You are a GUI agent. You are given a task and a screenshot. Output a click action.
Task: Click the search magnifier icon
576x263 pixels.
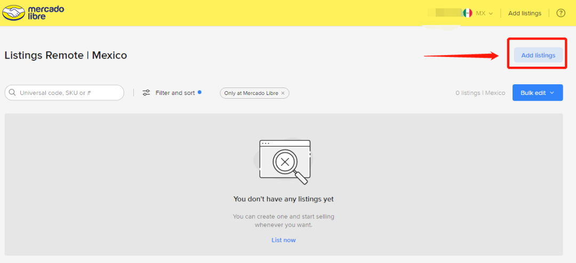[12, 93]
